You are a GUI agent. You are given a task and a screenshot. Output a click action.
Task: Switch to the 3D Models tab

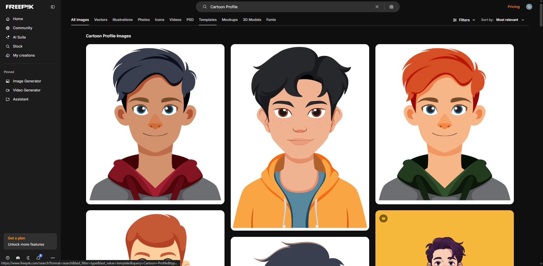click(x=252, y=20)
